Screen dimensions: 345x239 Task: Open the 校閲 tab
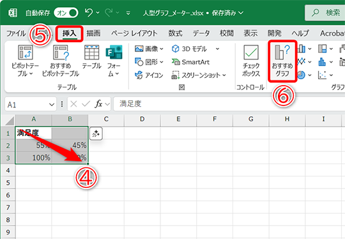(226, 33)
